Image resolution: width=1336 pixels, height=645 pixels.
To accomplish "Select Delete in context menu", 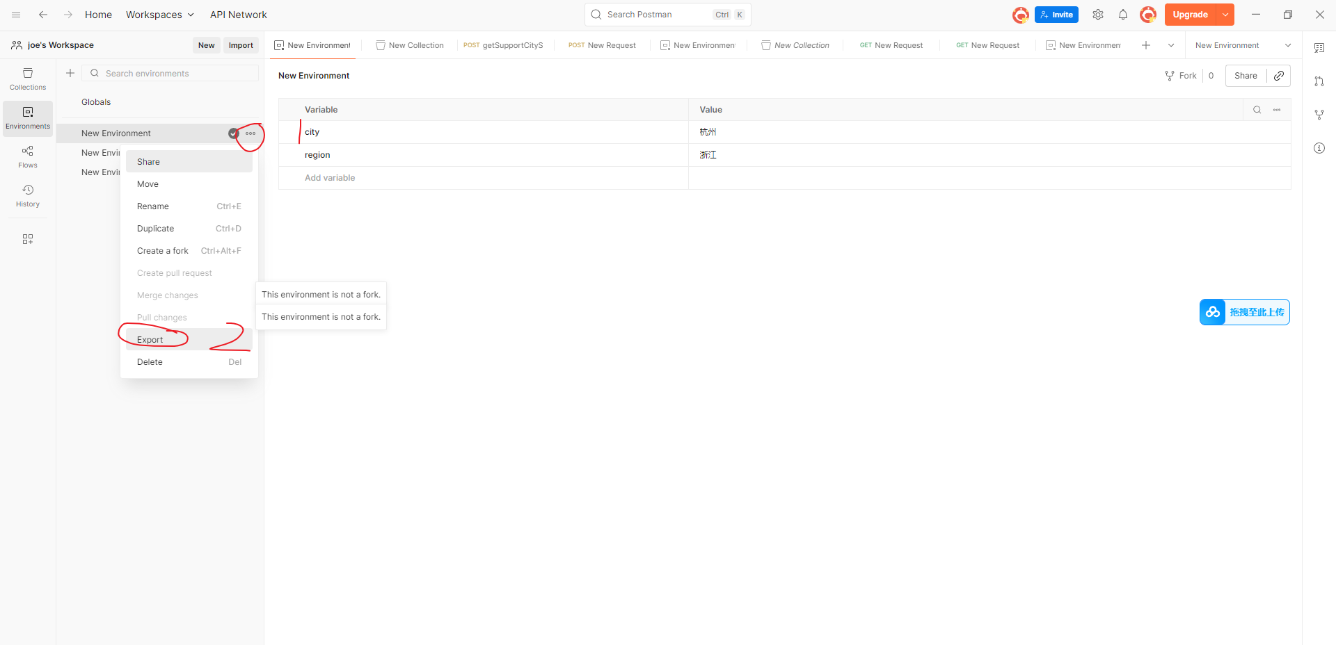I will [189, 362].
